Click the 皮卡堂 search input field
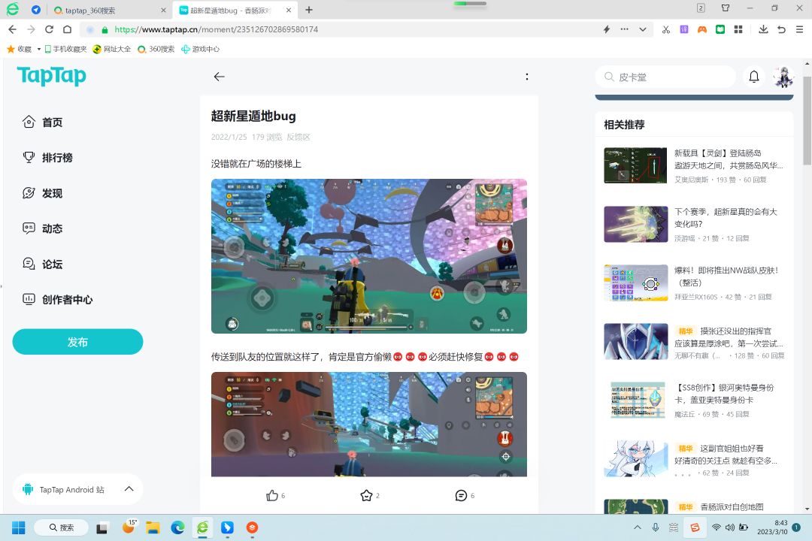Image resolution: width=812 pixels, height=541 pixels. pyautogui.click(x=666, y=77)
